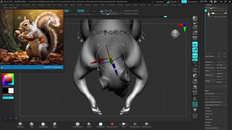The height and width of the screenshot is (130, 232).
Task: Click the gizmo lock icon
Action: (121, 32)
